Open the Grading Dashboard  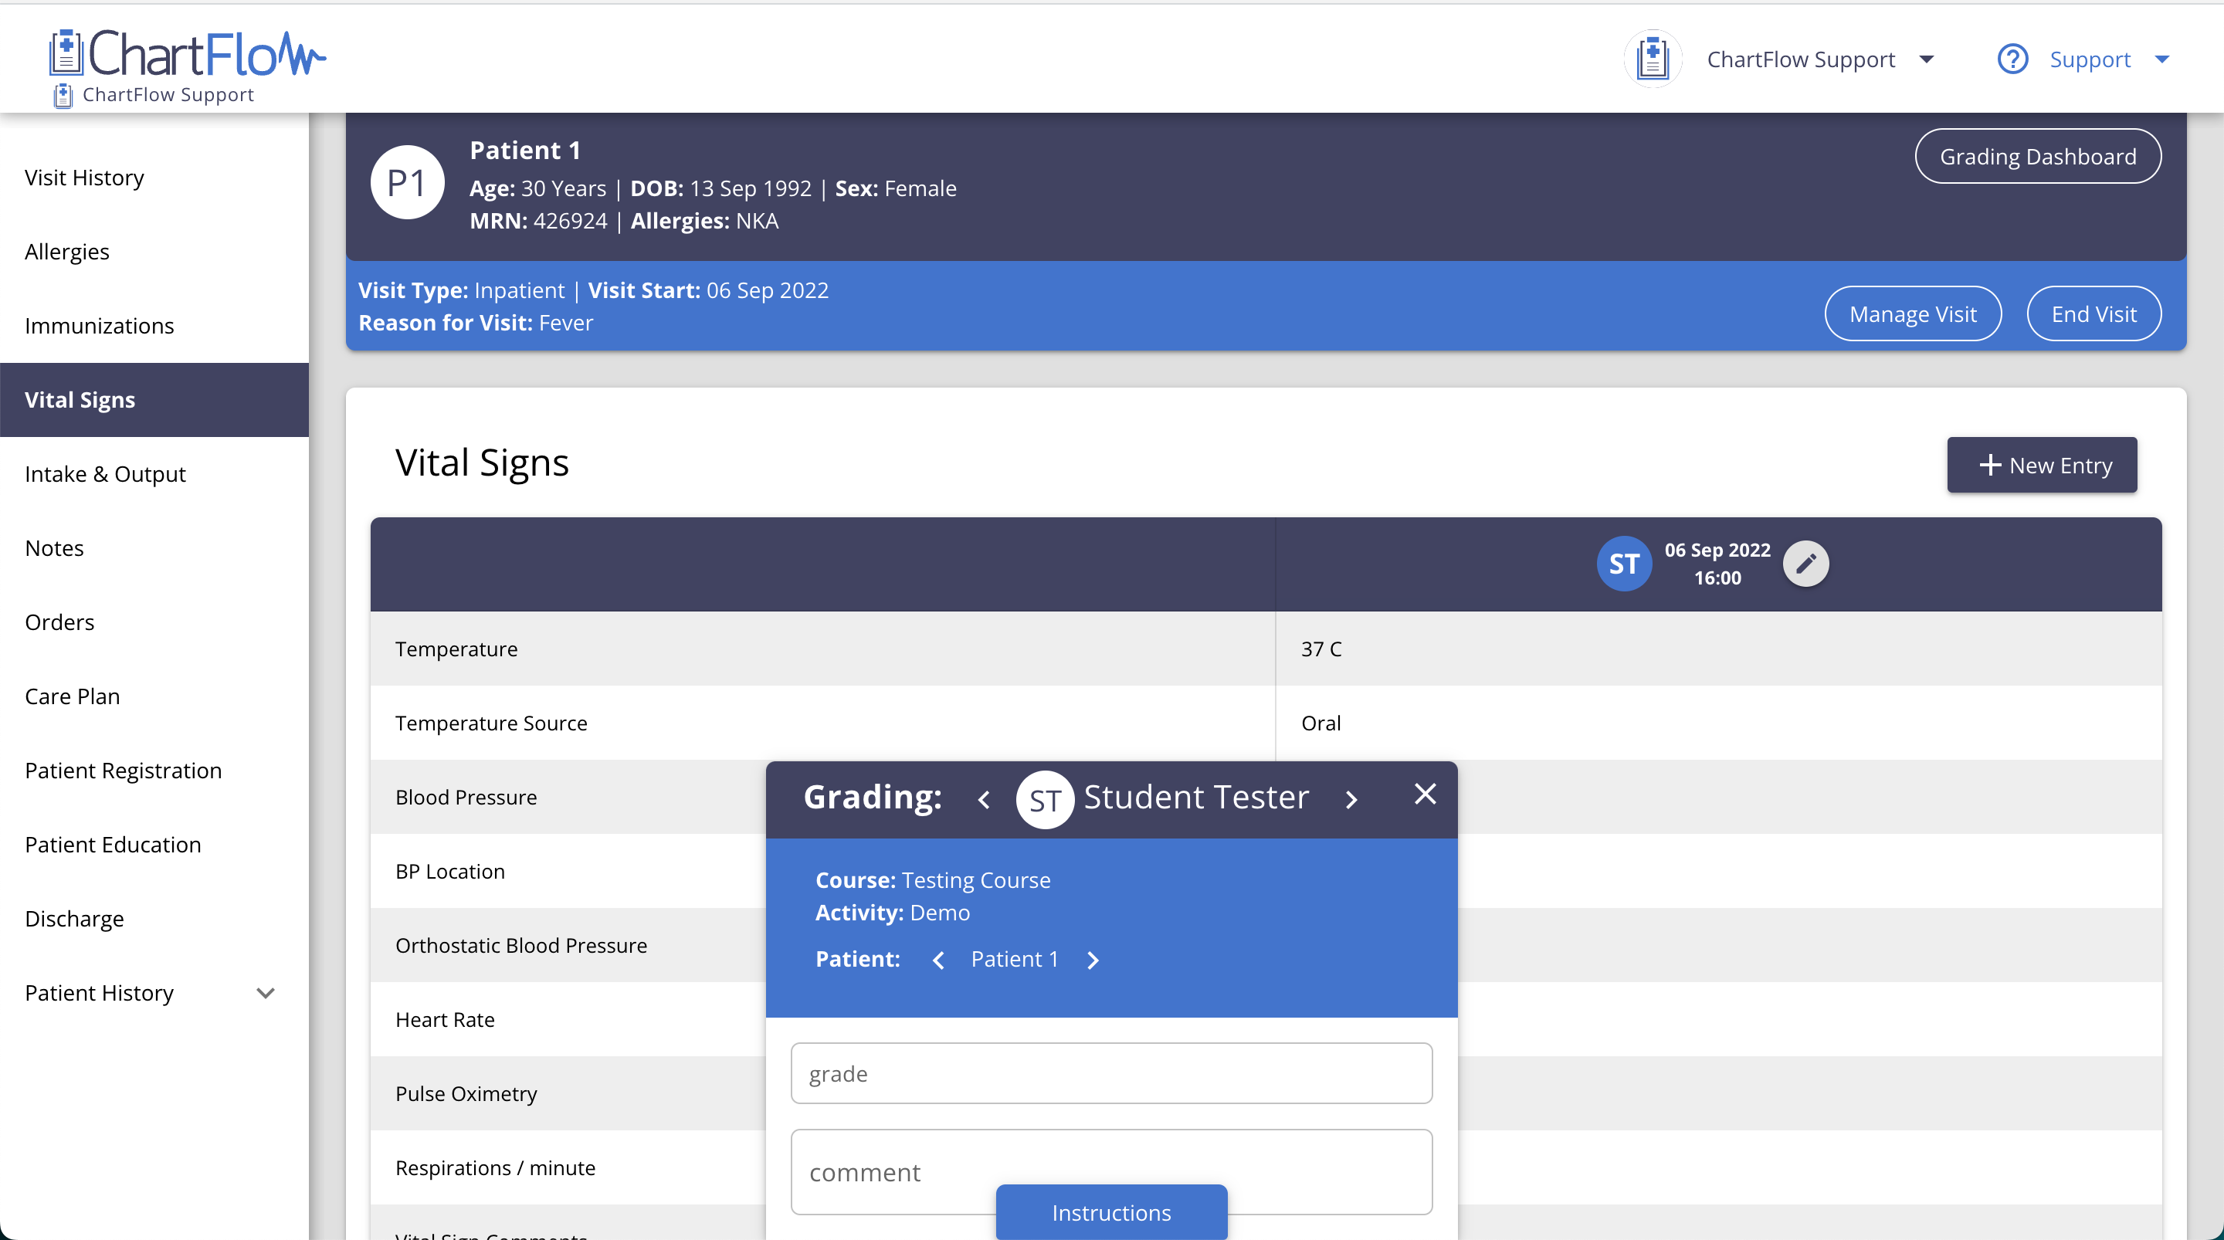click(2038, 156)
